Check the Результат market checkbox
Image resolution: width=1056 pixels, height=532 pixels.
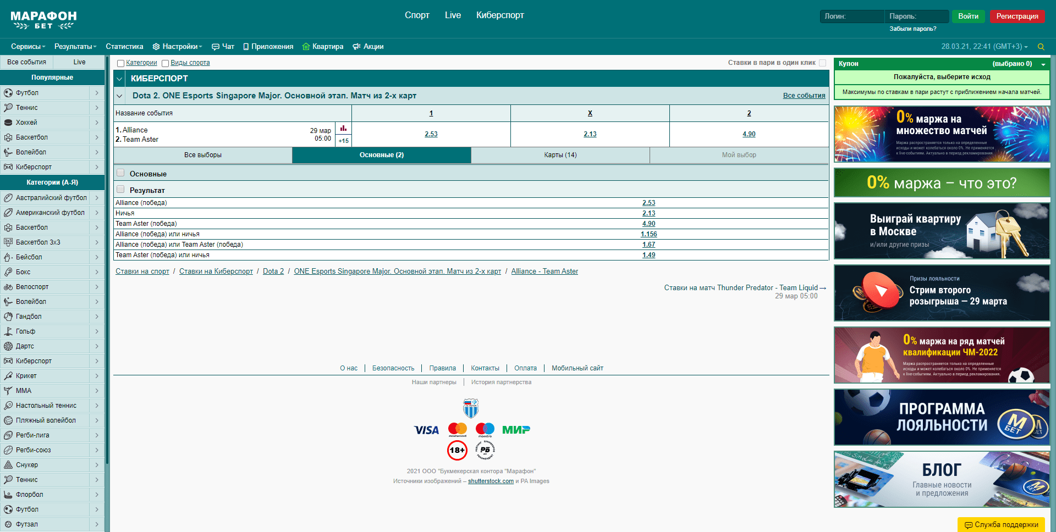pyautogui.click(x=120, y=190)
